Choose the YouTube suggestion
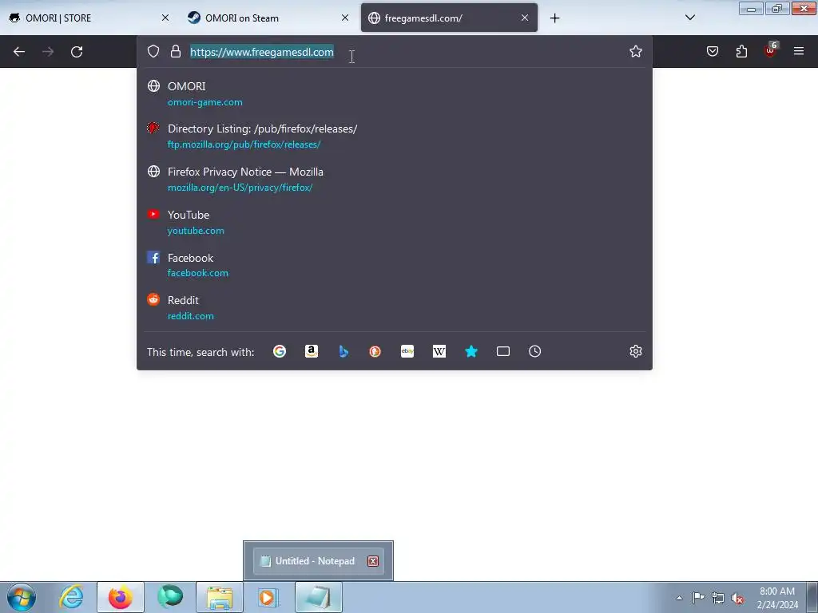The height and width of the screenshot is (613, 818). pyautogui.click(x=395, y=222)
